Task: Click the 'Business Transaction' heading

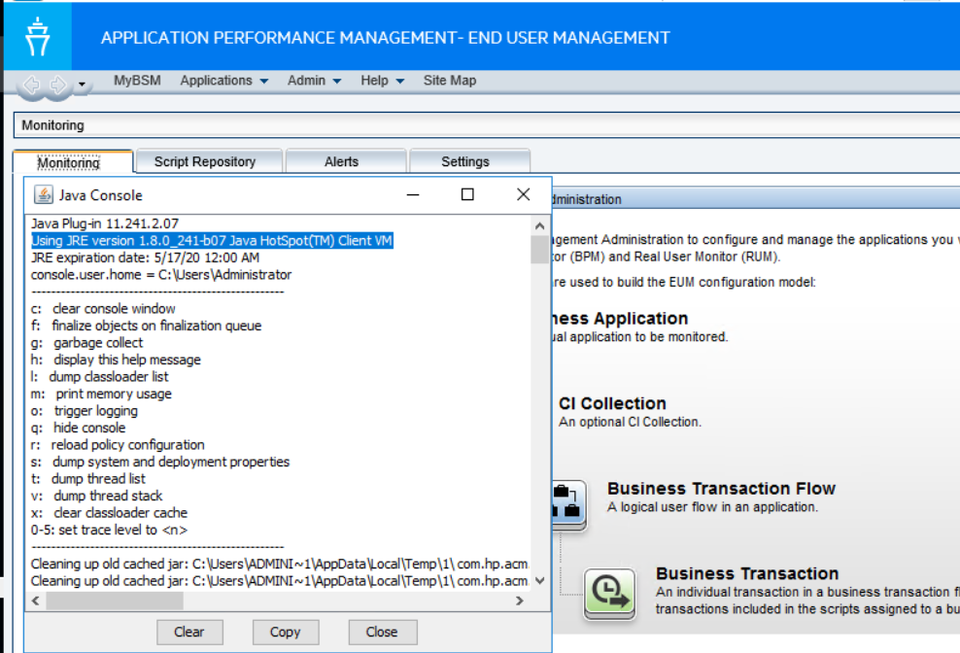Action: [747, 573]
